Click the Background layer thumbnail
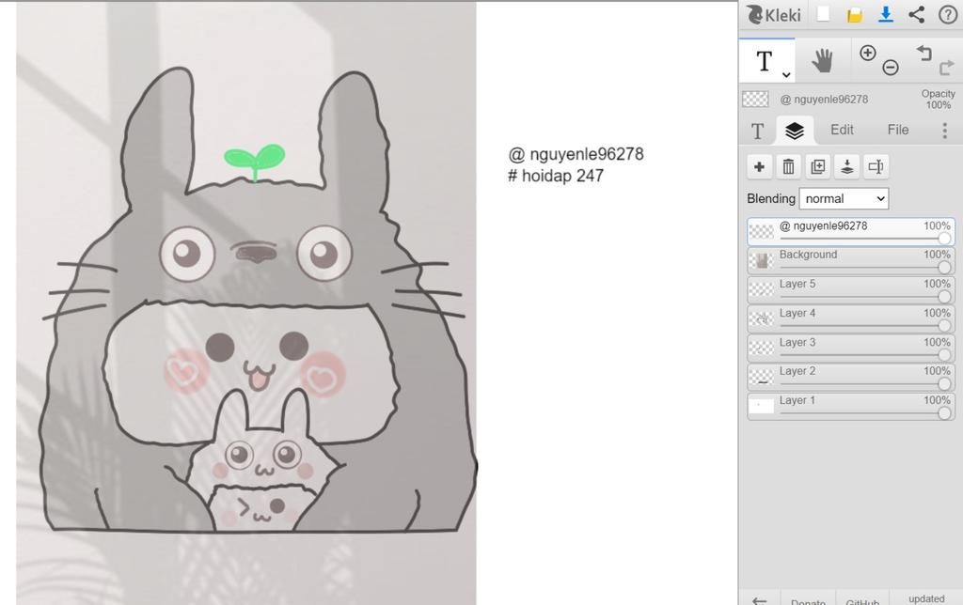 click(762, 261)
